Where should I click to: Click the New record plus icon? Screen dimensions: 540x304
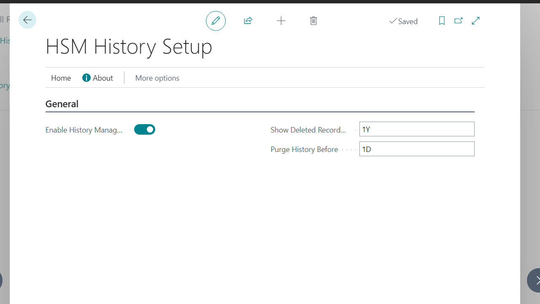(x=281, y=21)
